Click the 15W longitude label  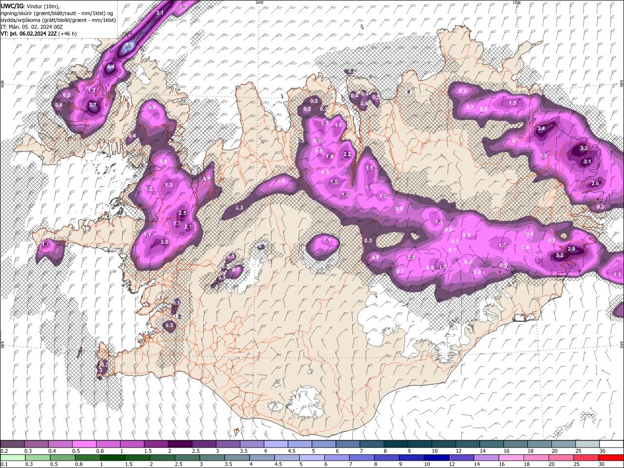(516, 2)
